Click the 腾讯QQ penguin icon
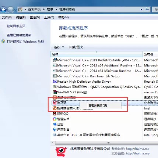The height and width of the screenshot is (158, 158). click(55, 114)
